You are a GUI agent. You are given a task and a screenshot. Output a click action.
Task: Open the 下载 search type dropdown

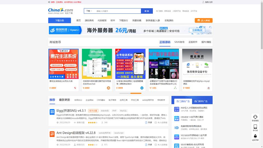(x=89, y=11)
